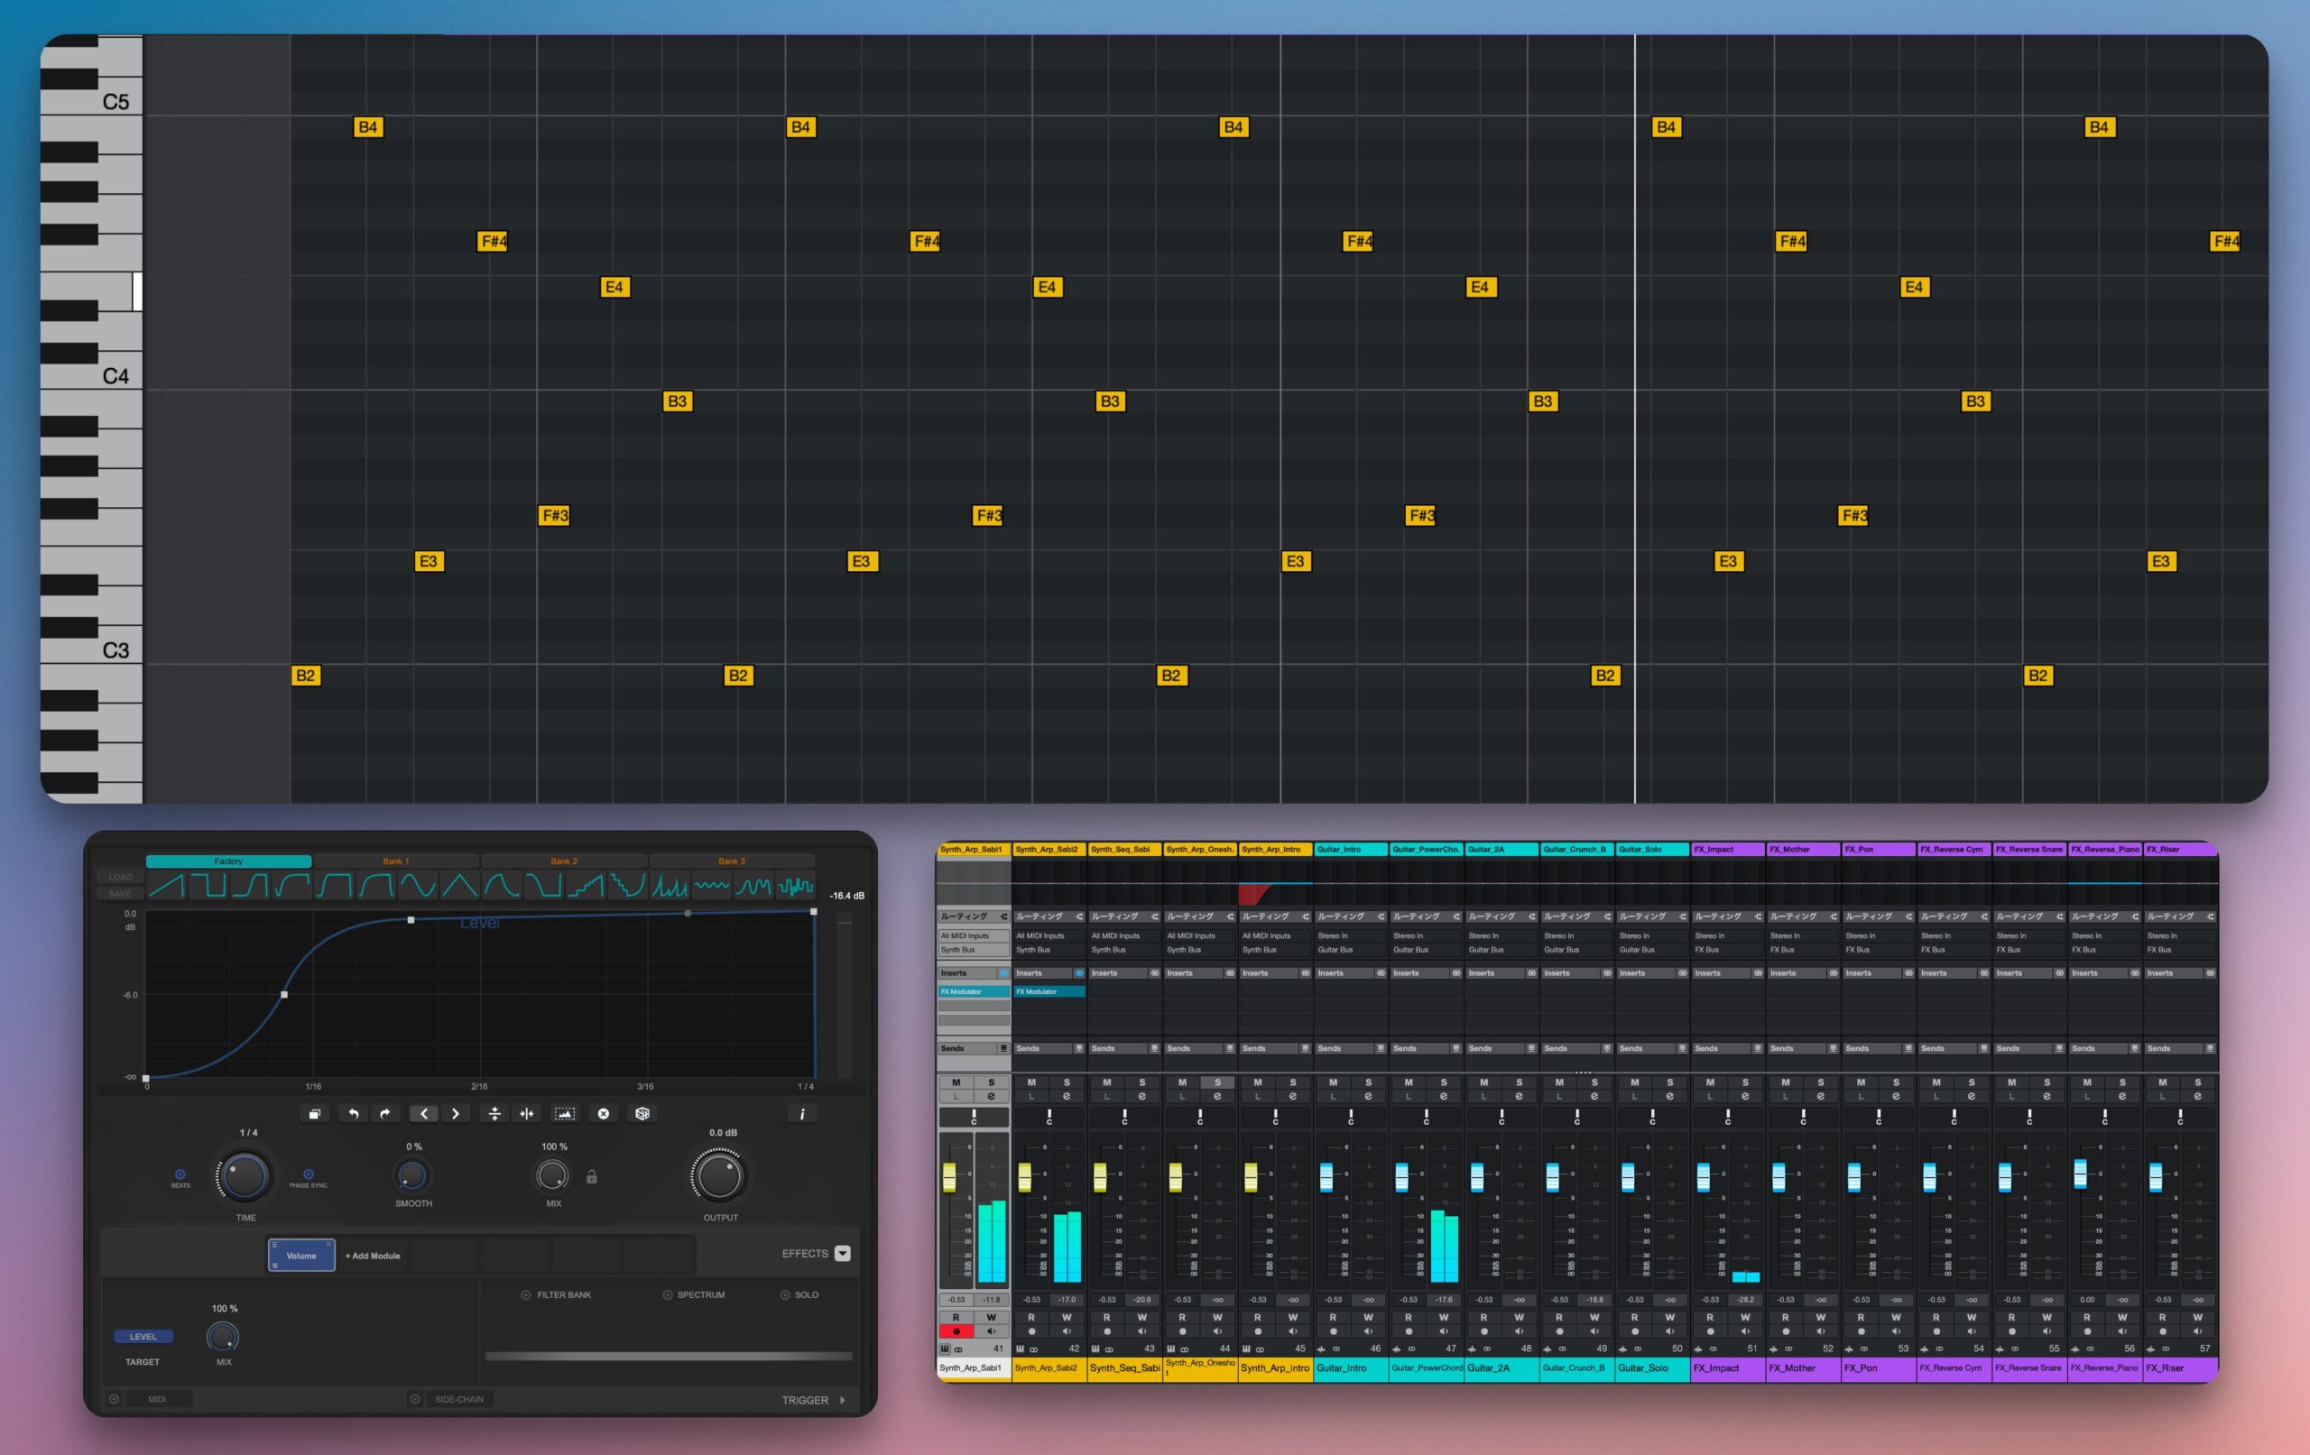Click Write automation 'W' on Guitar_PowerChord
The image size is (2310, 1455).
1443,1318
